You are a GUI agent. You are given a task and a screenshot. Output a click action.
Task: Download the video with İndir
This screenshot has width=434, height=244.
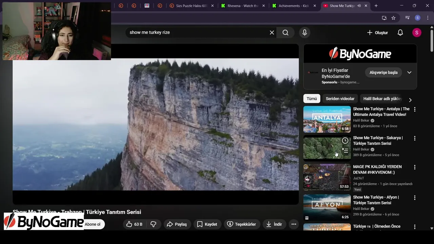(274, 224)
